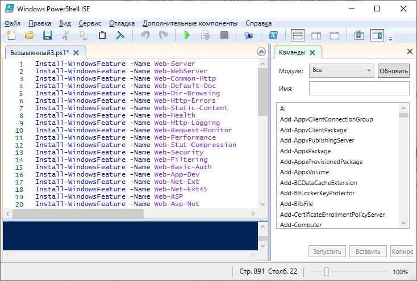This screenshot has height=281, width=417.
Task: Focus the Имя search field
Action: [359, 88]
